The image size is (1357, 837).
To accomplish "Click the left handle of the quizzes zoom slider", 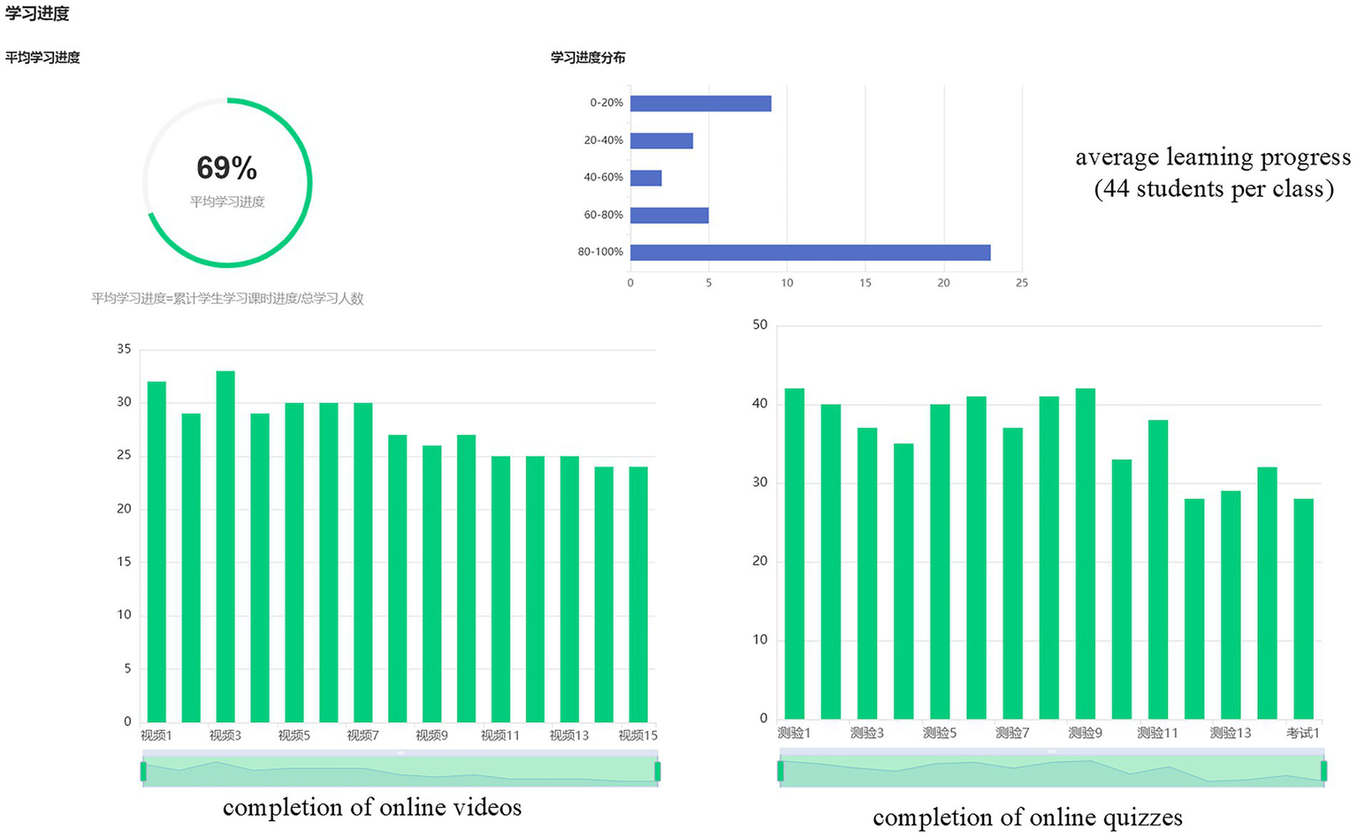I will tap(781, 771).
